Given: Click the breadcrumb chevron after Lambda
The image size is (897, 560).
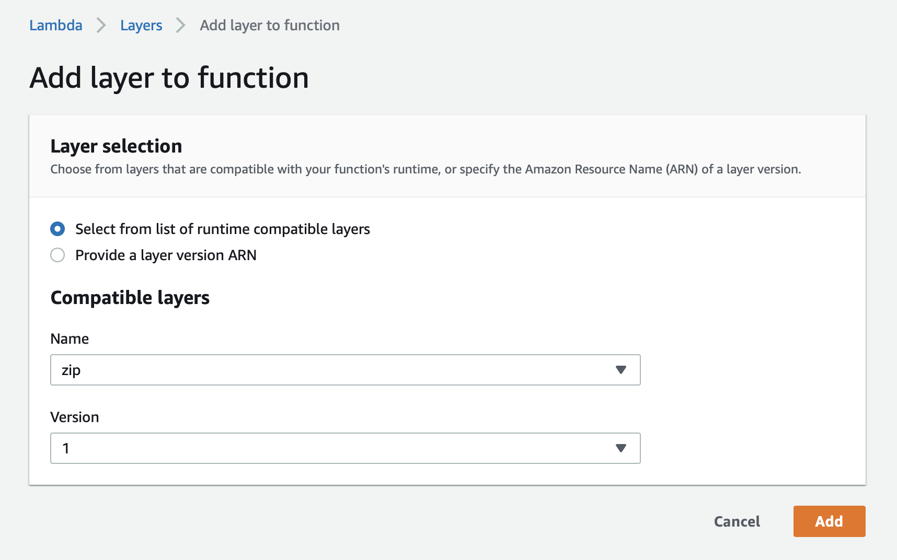Looking at the screenshot, I should pyautogui.click(x=101, y=25).
